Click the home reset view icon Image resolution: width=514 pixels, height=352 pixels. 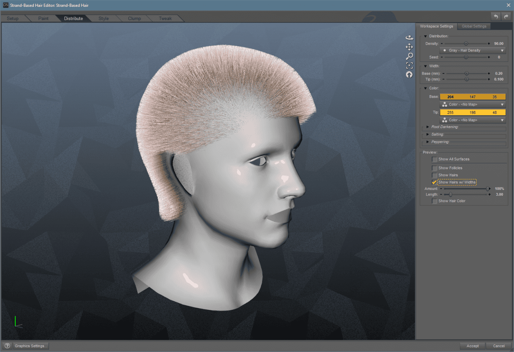[x=409, y=74]
